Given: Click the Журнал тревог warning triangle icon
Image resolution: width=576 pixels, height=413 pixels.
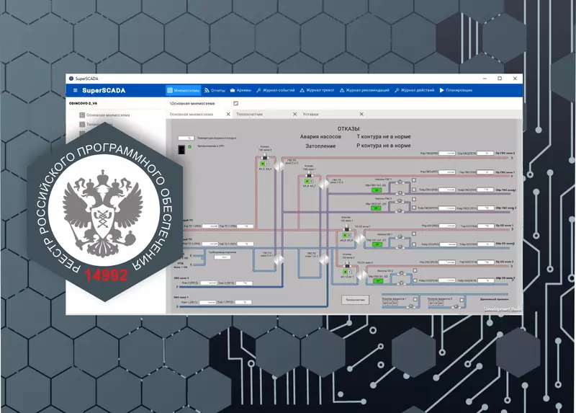Looking at the screenshot, I should click(x=302, y=91).
